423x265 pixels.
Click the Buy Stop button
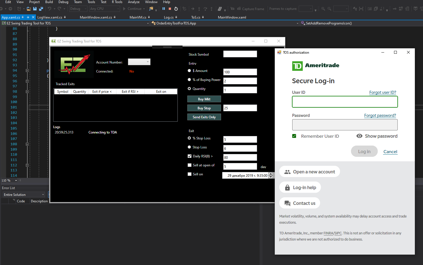coord(204,108)
